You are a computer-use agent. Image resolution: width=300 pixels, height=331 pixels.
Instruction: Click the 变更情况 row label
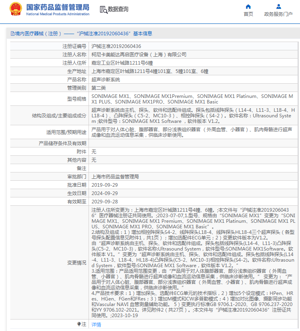click(x=77, y=262)
